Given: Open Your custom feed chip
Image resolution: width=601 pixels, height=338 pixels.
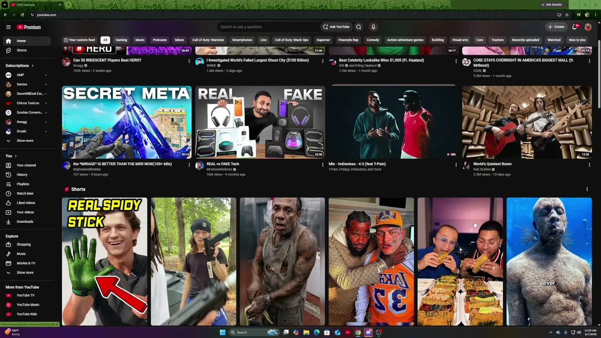Looking at the screenshot, I should [79, 40].
